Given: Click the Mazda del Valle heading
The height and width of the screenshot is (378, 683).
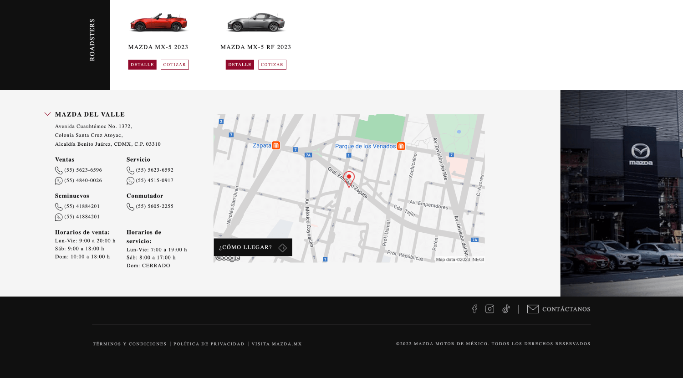Looking at the screenshot, I should 90,114.
